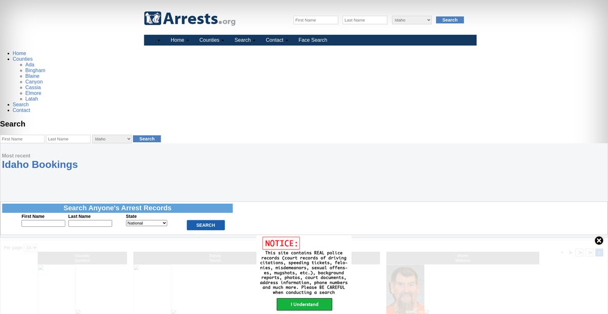Open Osvaldo Quintero booking card header

(82, 258)
